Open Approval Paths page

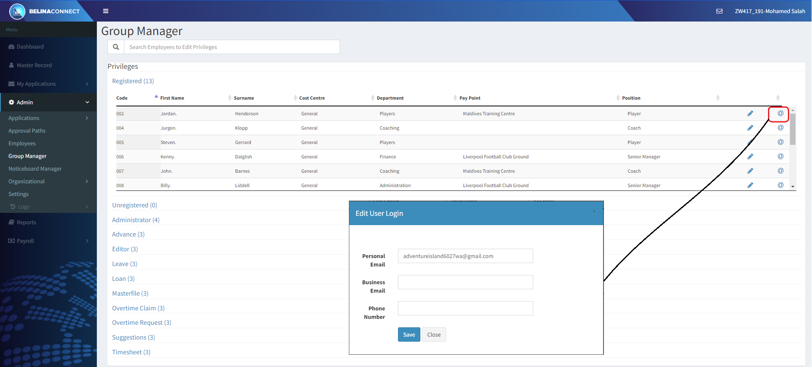click(27, 131)
